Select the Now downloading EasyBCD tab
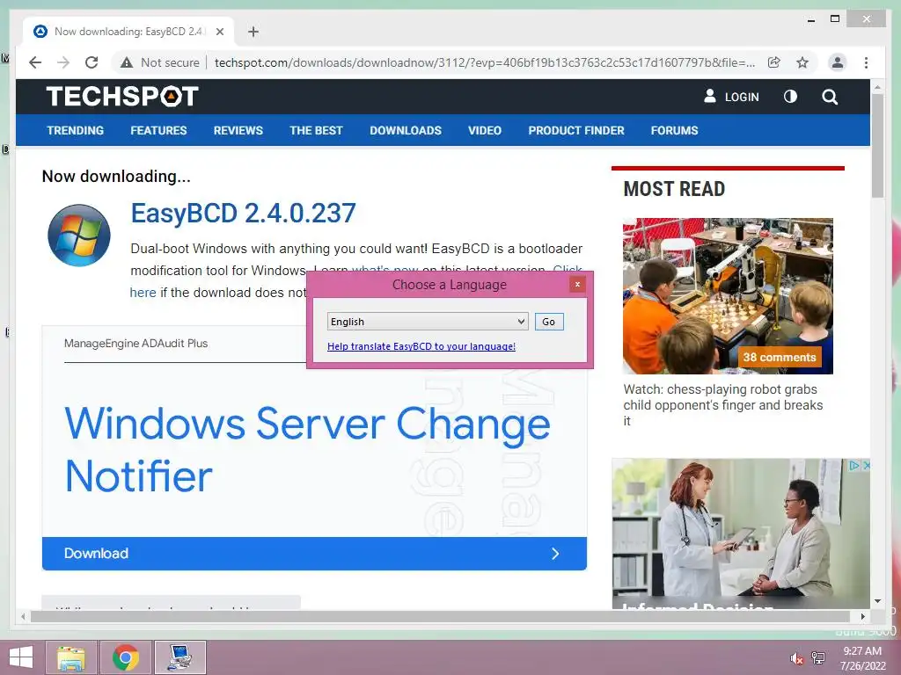 pyautogui.click(x=128, y=32)
